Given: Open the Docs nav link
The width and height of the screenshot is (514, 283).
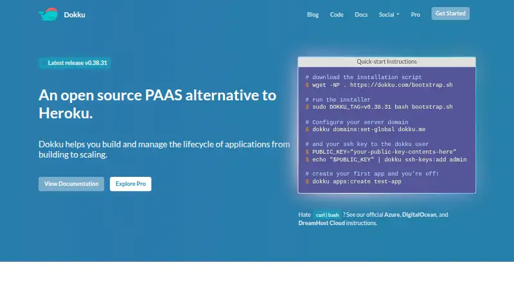Looking at the screenshot, I should (x=361, y=14).
